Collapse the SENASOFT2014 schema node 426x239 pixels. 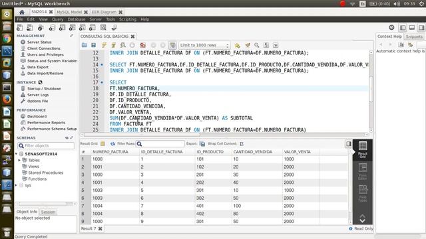coord(16,154)
